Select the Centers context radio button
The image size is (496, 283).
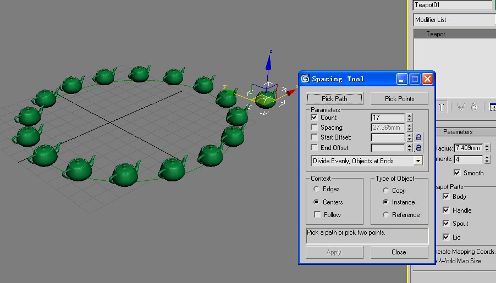tap(316, 202)
